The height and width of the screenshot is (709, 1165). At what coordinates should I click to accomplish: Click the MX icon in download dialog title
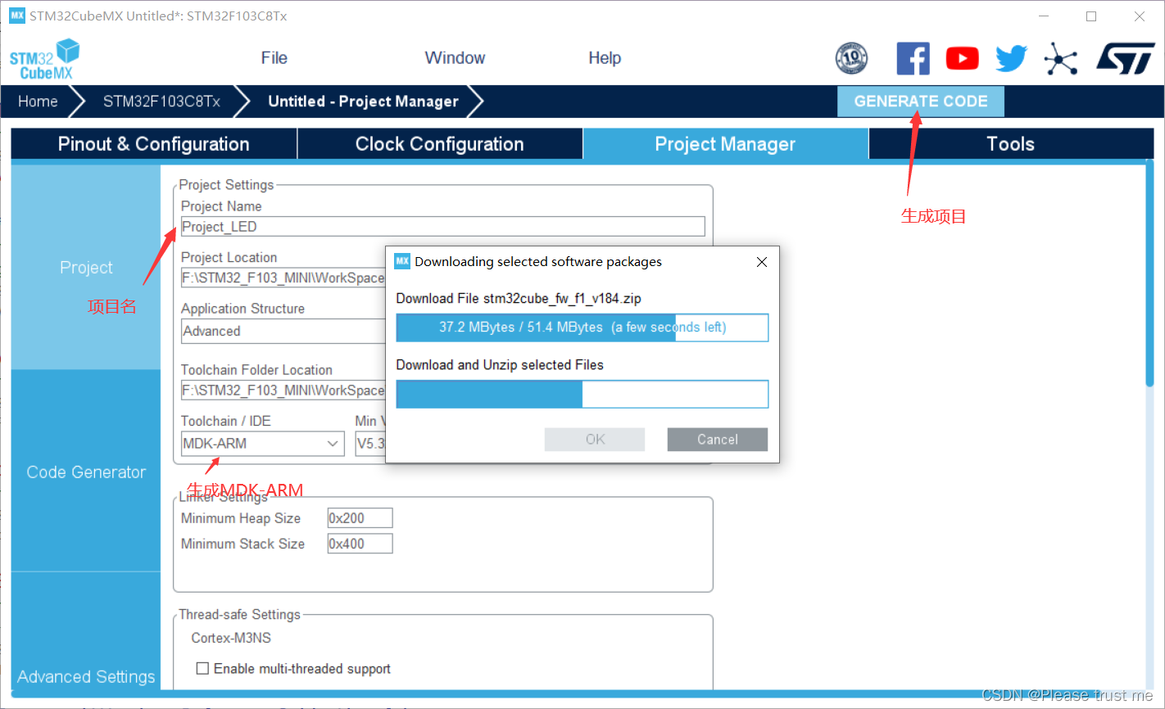[402, 261]
